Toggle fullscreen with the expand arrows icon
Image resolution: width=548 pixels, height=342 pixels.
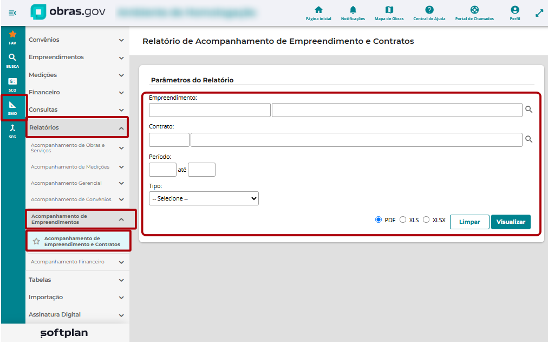coord(539,14)
